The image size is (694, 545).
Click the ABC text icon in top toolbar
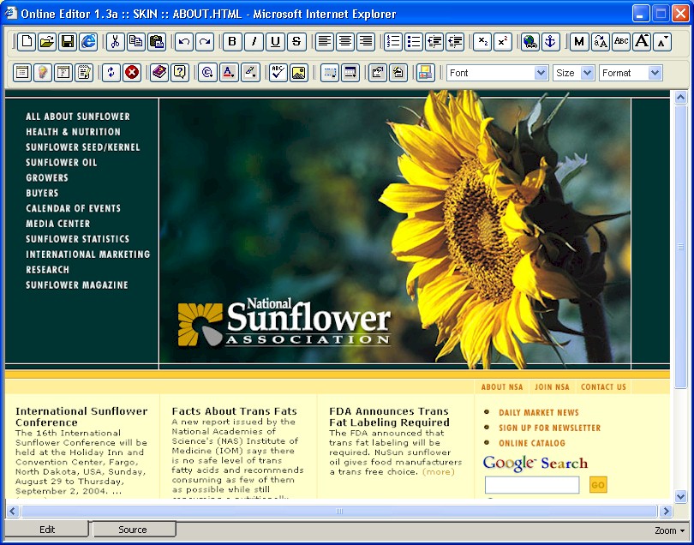click(621, 42)
